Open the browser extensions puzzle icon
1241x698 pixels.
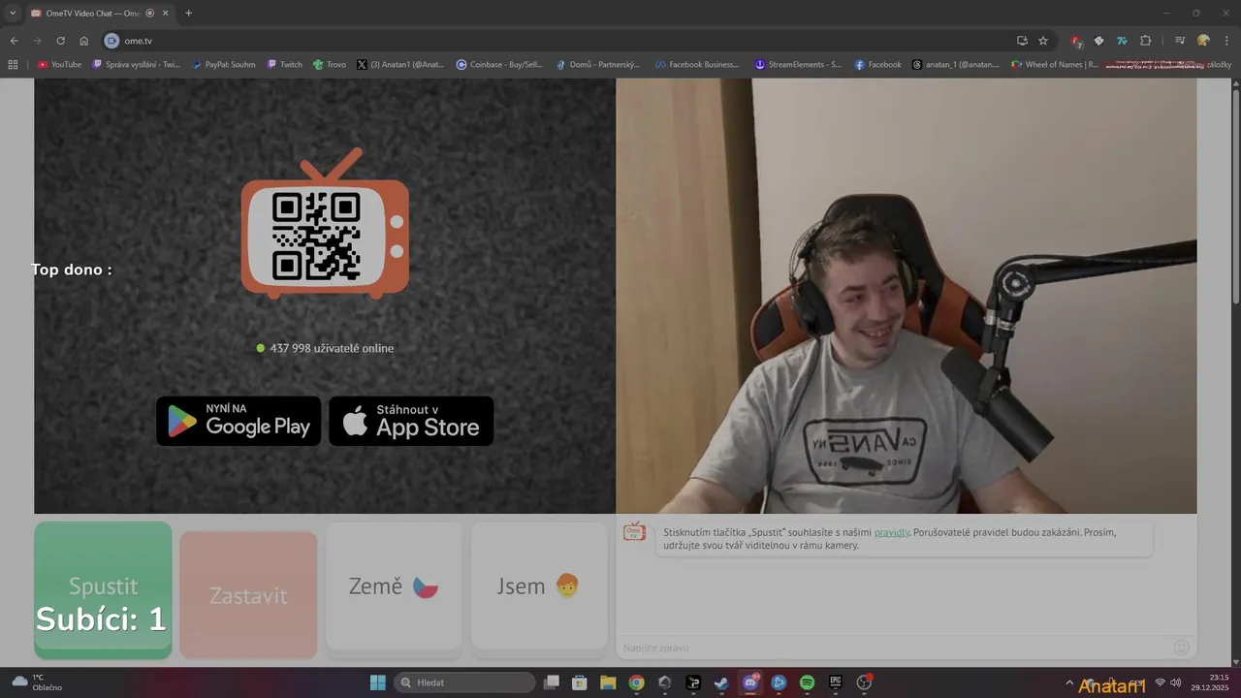click(1146, 41)
